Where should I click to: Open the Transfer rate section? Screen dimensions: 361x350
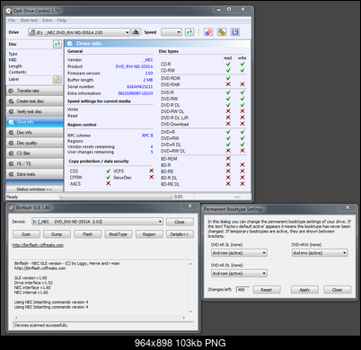[35, 91]
